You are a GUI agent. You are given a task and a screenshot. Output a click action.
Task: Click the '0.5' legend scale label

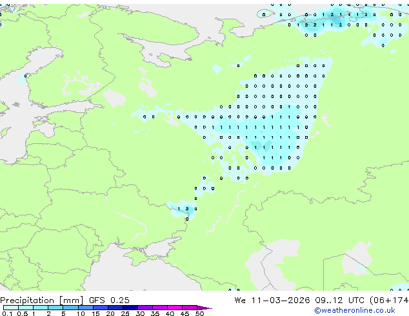coord(22,313)
